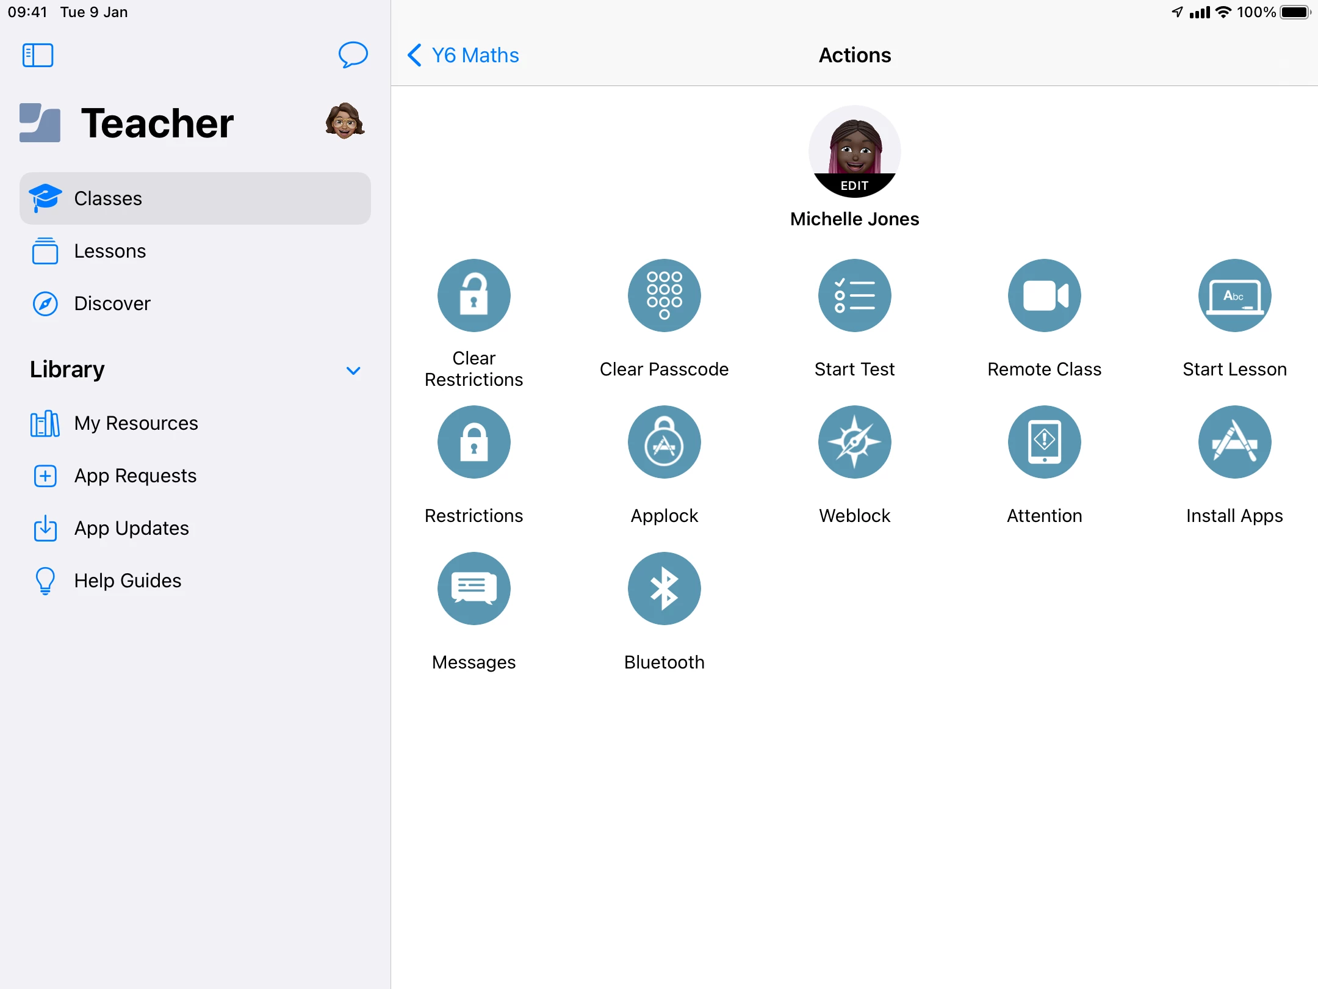Image resolution: width=1318 pixels, height=989 pixels.
Task: Open the Messages action icon
Action: 474,589
